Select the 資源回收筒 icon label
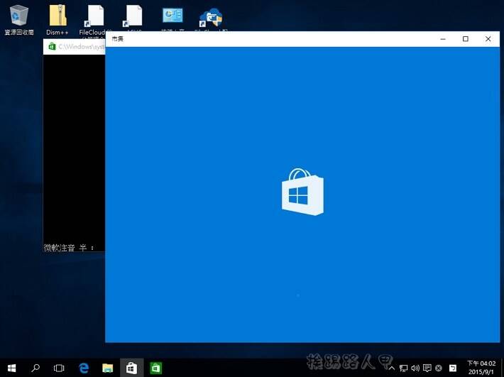504x377 pixels. point(19,33)
